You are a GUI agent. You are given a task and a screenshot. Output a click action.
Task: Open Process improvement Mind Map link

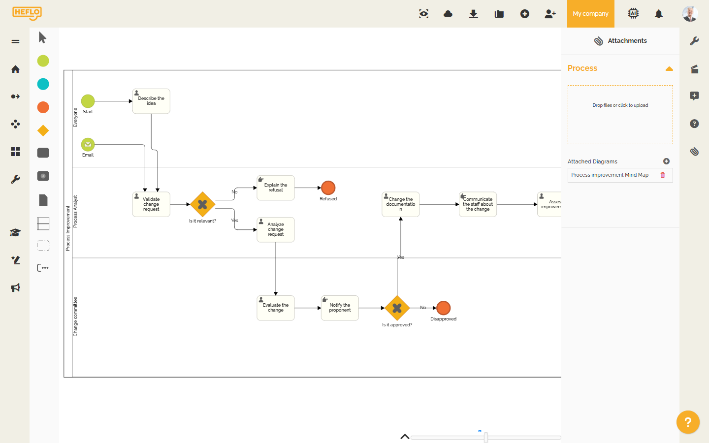tap(610, 175)
